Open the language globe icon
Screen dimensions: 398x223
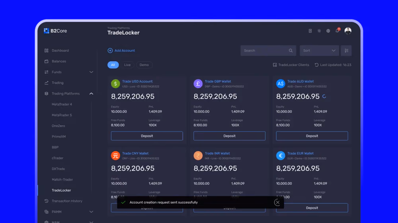pos(328,31)
